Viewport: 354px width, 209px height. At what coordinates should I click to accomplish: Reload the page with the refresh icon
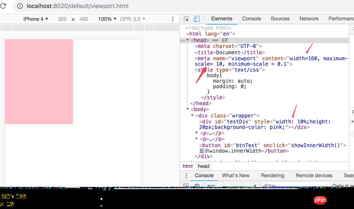coord(6,6)
